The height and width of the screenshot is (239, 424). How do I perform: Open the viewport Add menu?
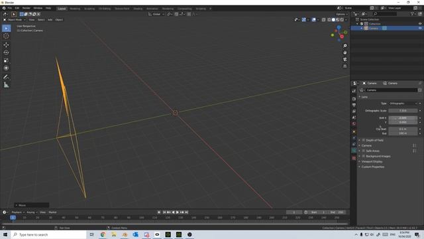pos(50,20)
